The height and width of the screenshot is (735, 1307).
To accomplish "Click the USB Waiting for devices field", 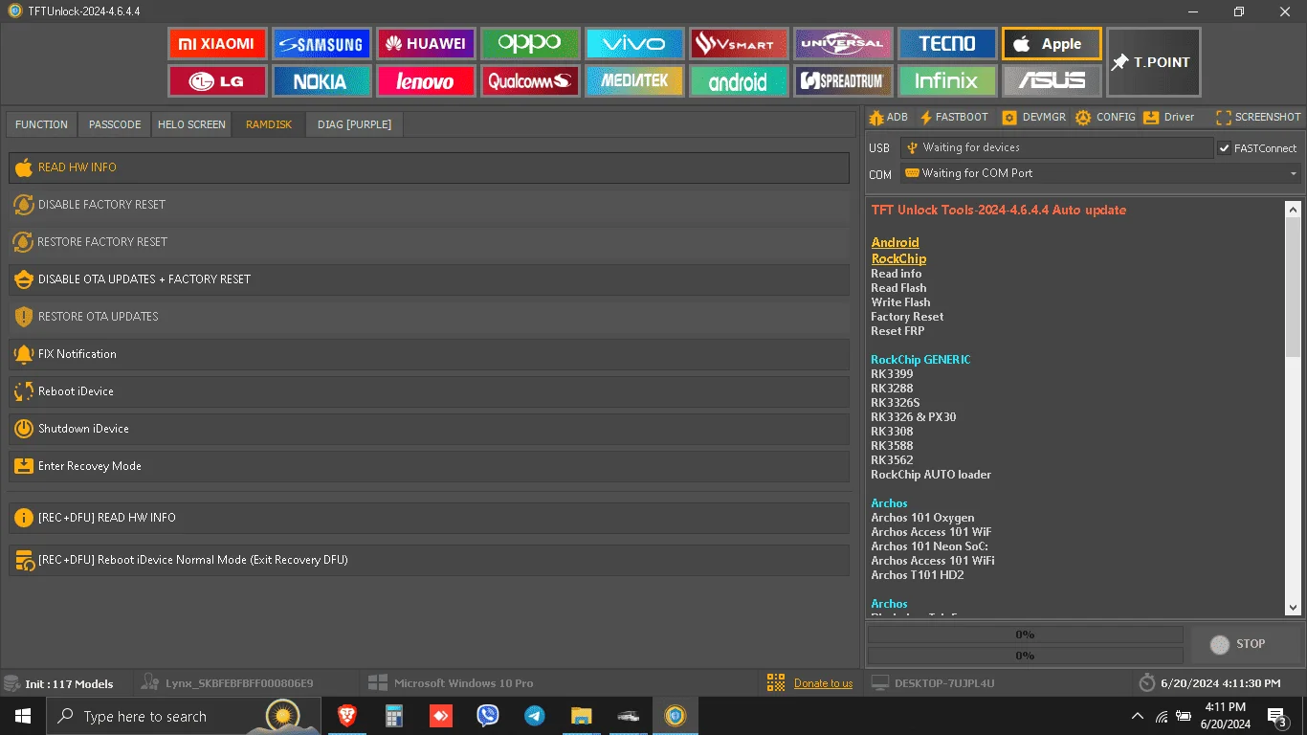I will (1056, 147).
